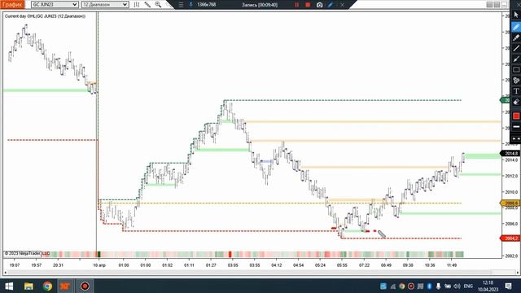521x293 pixels.
Task: Click the 2014,8 current price marker
Action: click(510, 154)
